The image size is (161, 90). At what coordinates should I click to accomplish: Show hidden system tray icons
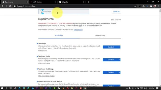(x=127, y=88)
